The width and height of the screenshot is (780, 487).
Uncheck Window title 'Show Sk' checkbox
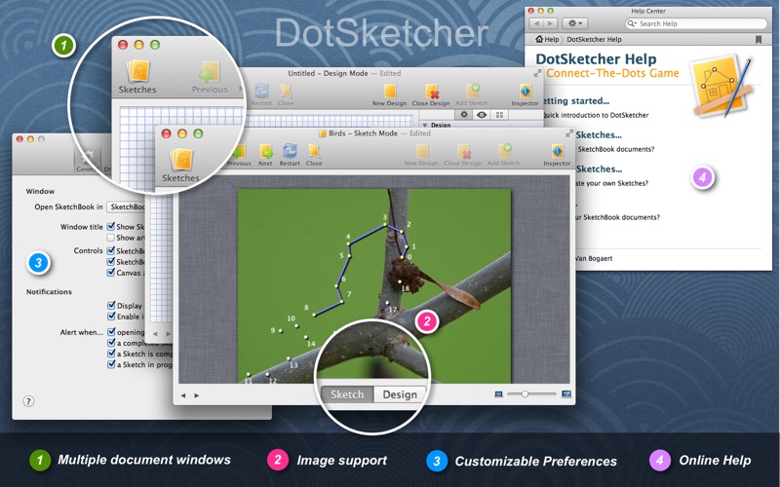(x=111, y=227)
